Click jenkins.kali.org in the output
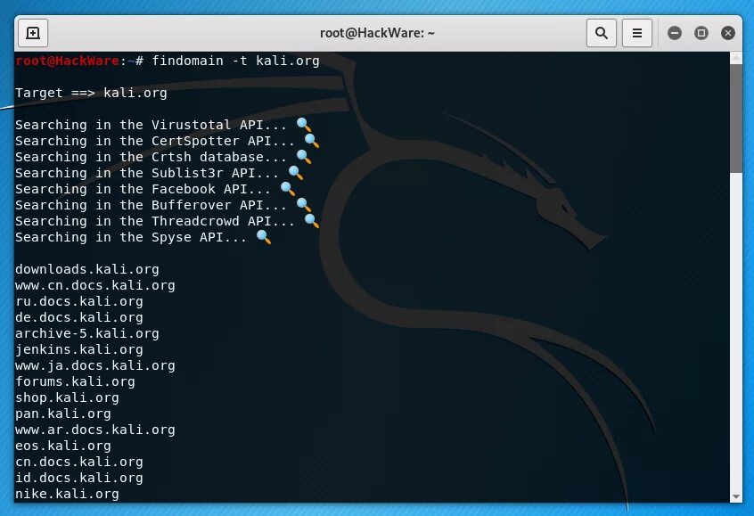 click(x=79, y=349)
